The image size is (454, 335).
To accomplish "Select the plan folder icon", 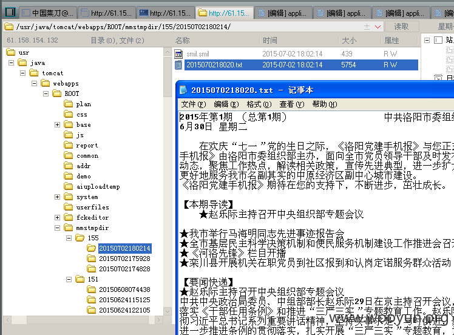I will click(69, 104).
